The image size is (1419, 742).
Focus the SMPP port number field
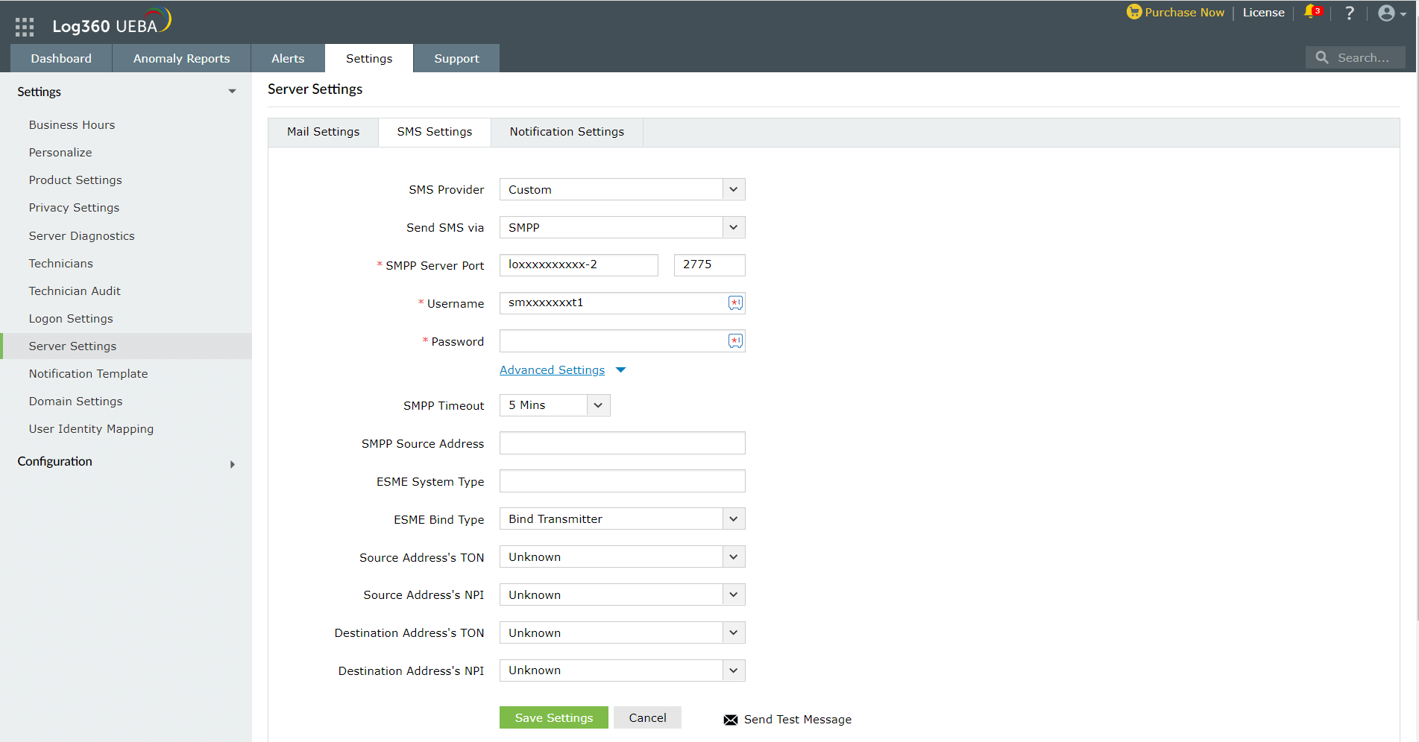tap(709, 264)
